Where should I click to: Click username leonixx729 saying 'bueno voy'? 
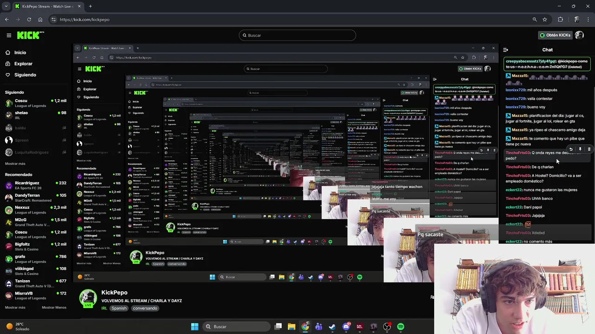[x=516, y=107]
